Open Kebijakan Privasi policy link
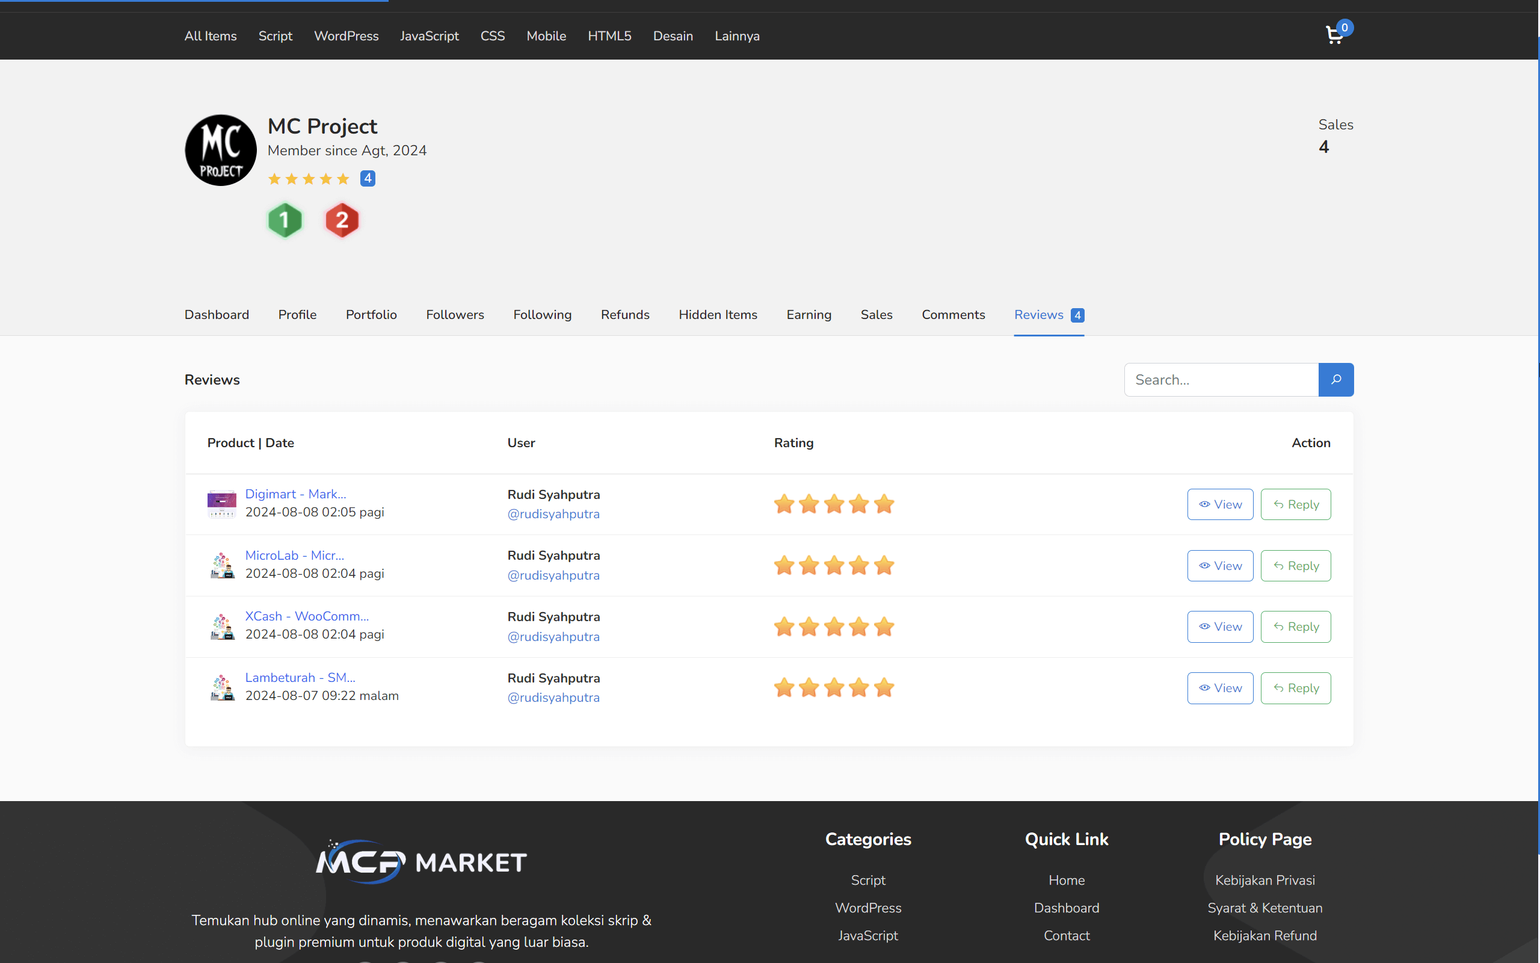The height and width of the screenshot is (963, 1540). (x=1265, y=880)
